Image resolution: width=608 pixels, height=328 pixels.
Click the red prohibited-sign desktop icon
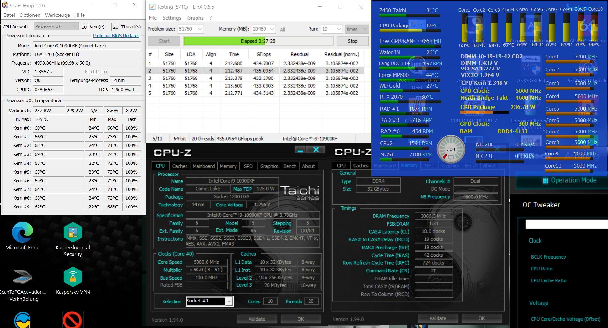[x=73, y=320]
